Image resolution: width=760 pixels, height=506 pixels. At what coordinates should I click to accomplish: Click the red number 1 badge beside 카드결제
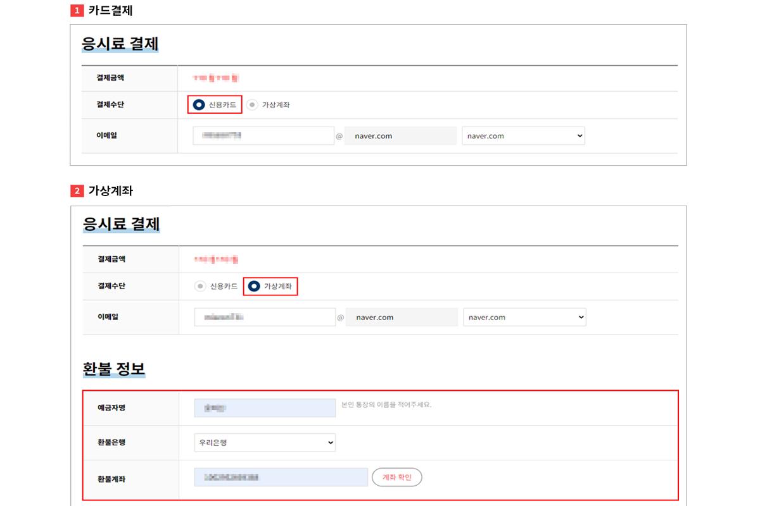coord(77,11)
